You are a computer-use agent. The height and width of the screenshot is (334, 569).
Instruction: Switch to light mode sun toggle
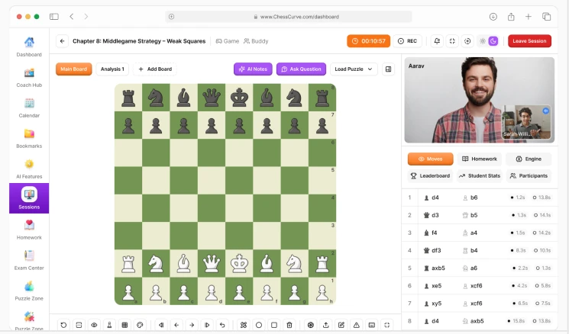483,41
